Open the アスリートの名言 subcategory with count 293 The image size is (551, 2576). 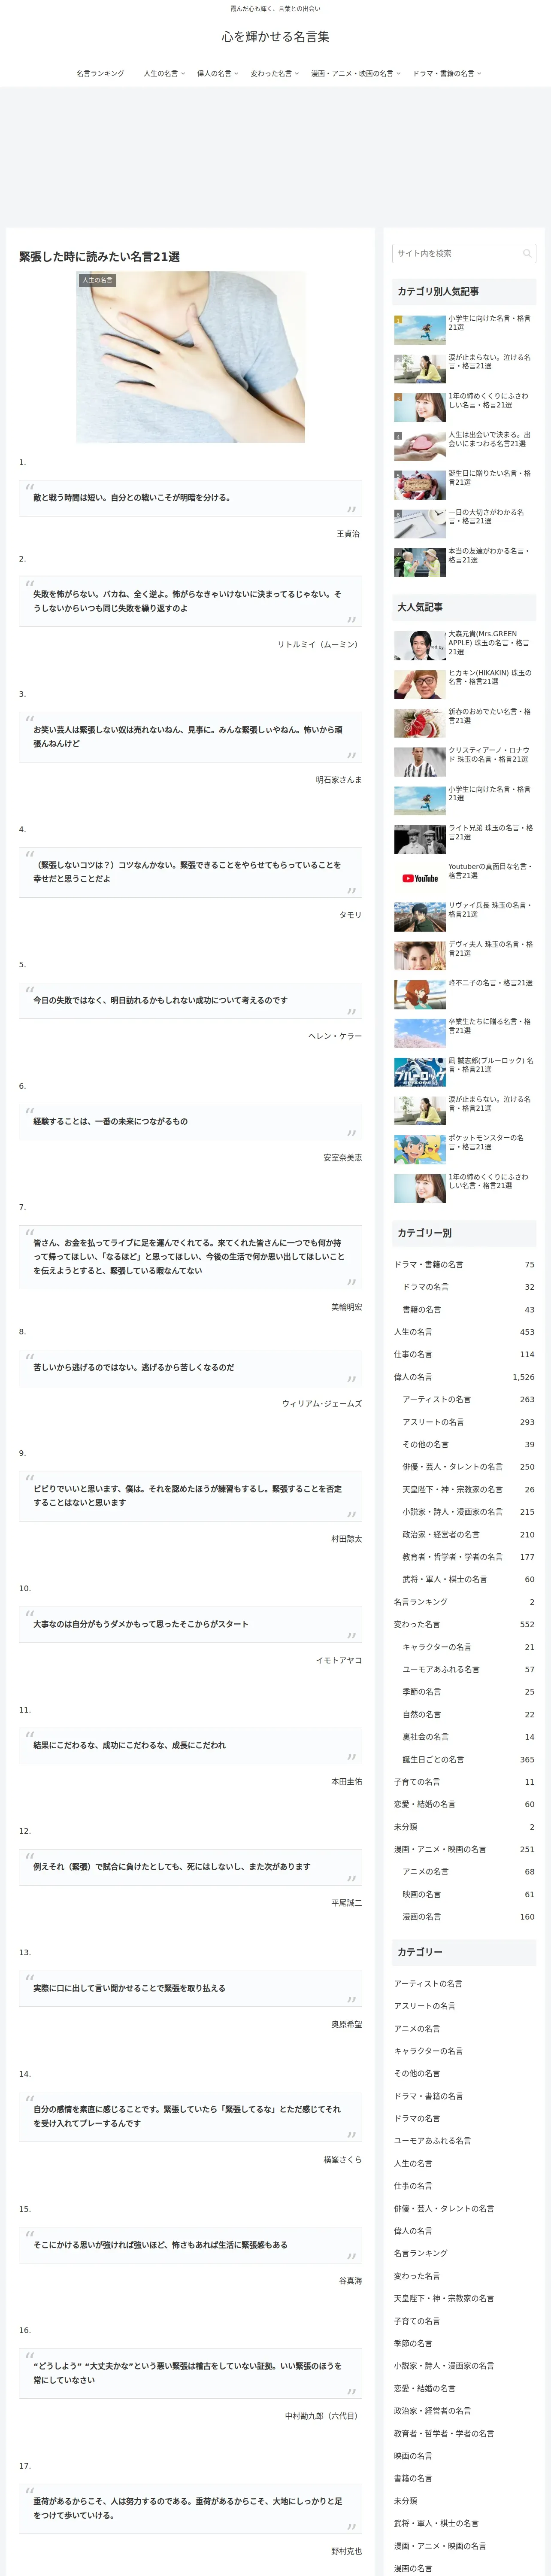(x=468, y=1422)
